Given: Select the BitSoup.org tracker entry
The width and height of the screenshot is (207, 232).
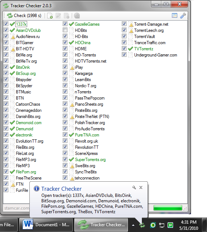Looking at the screenshot, I should (26, 73).
